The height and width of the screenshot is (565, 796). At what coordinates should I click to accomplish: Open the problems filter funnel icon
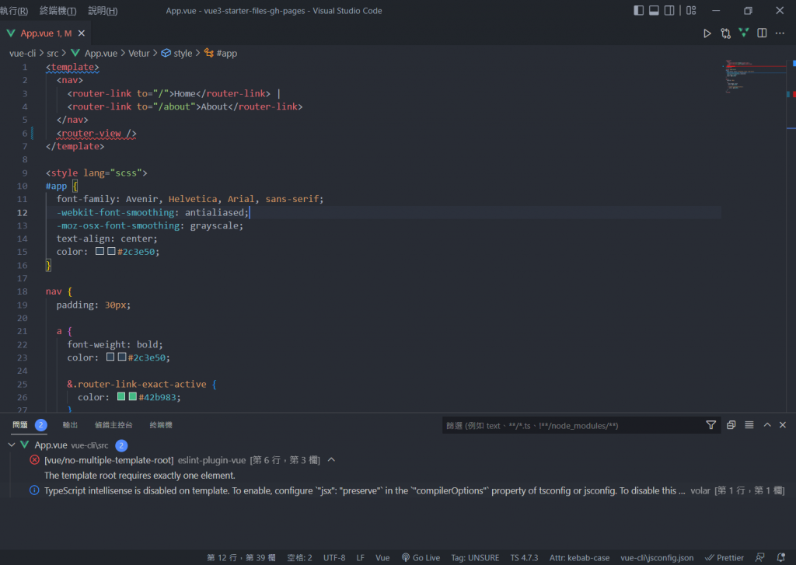(x=711, y=425)
